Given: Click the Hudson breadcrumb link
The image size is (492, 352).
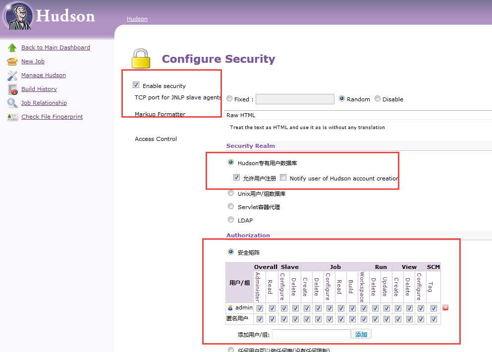Looking at the screenshot, I should click(137, 19).
